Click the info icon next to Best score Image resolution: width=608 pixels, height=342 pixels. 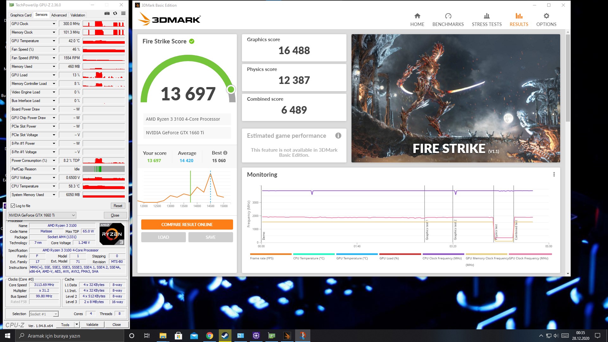coord(225,153)
